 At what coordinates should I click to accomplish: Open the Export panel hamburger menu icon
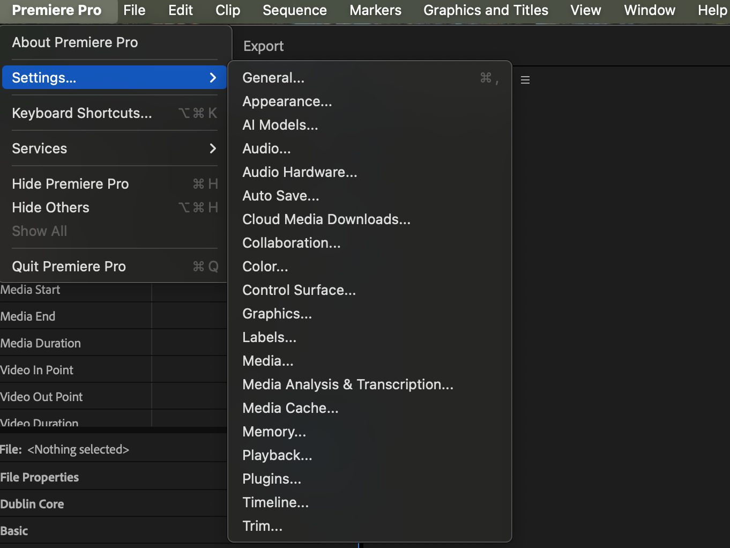tap(525, 80)
